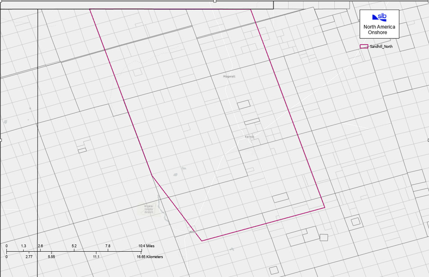This screenshot has width=429, height=277.
Task: Click the SLB logo in the legend
Action: click(379, 17)
